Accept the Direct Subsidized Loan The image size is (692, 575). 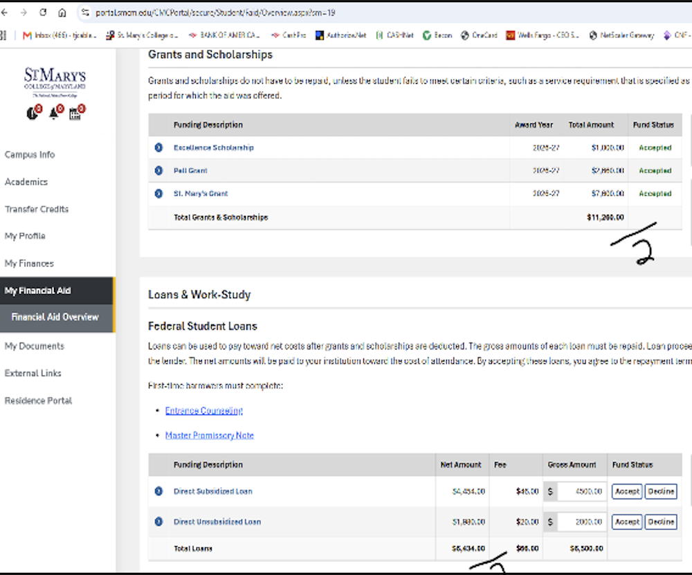(627, 491)
